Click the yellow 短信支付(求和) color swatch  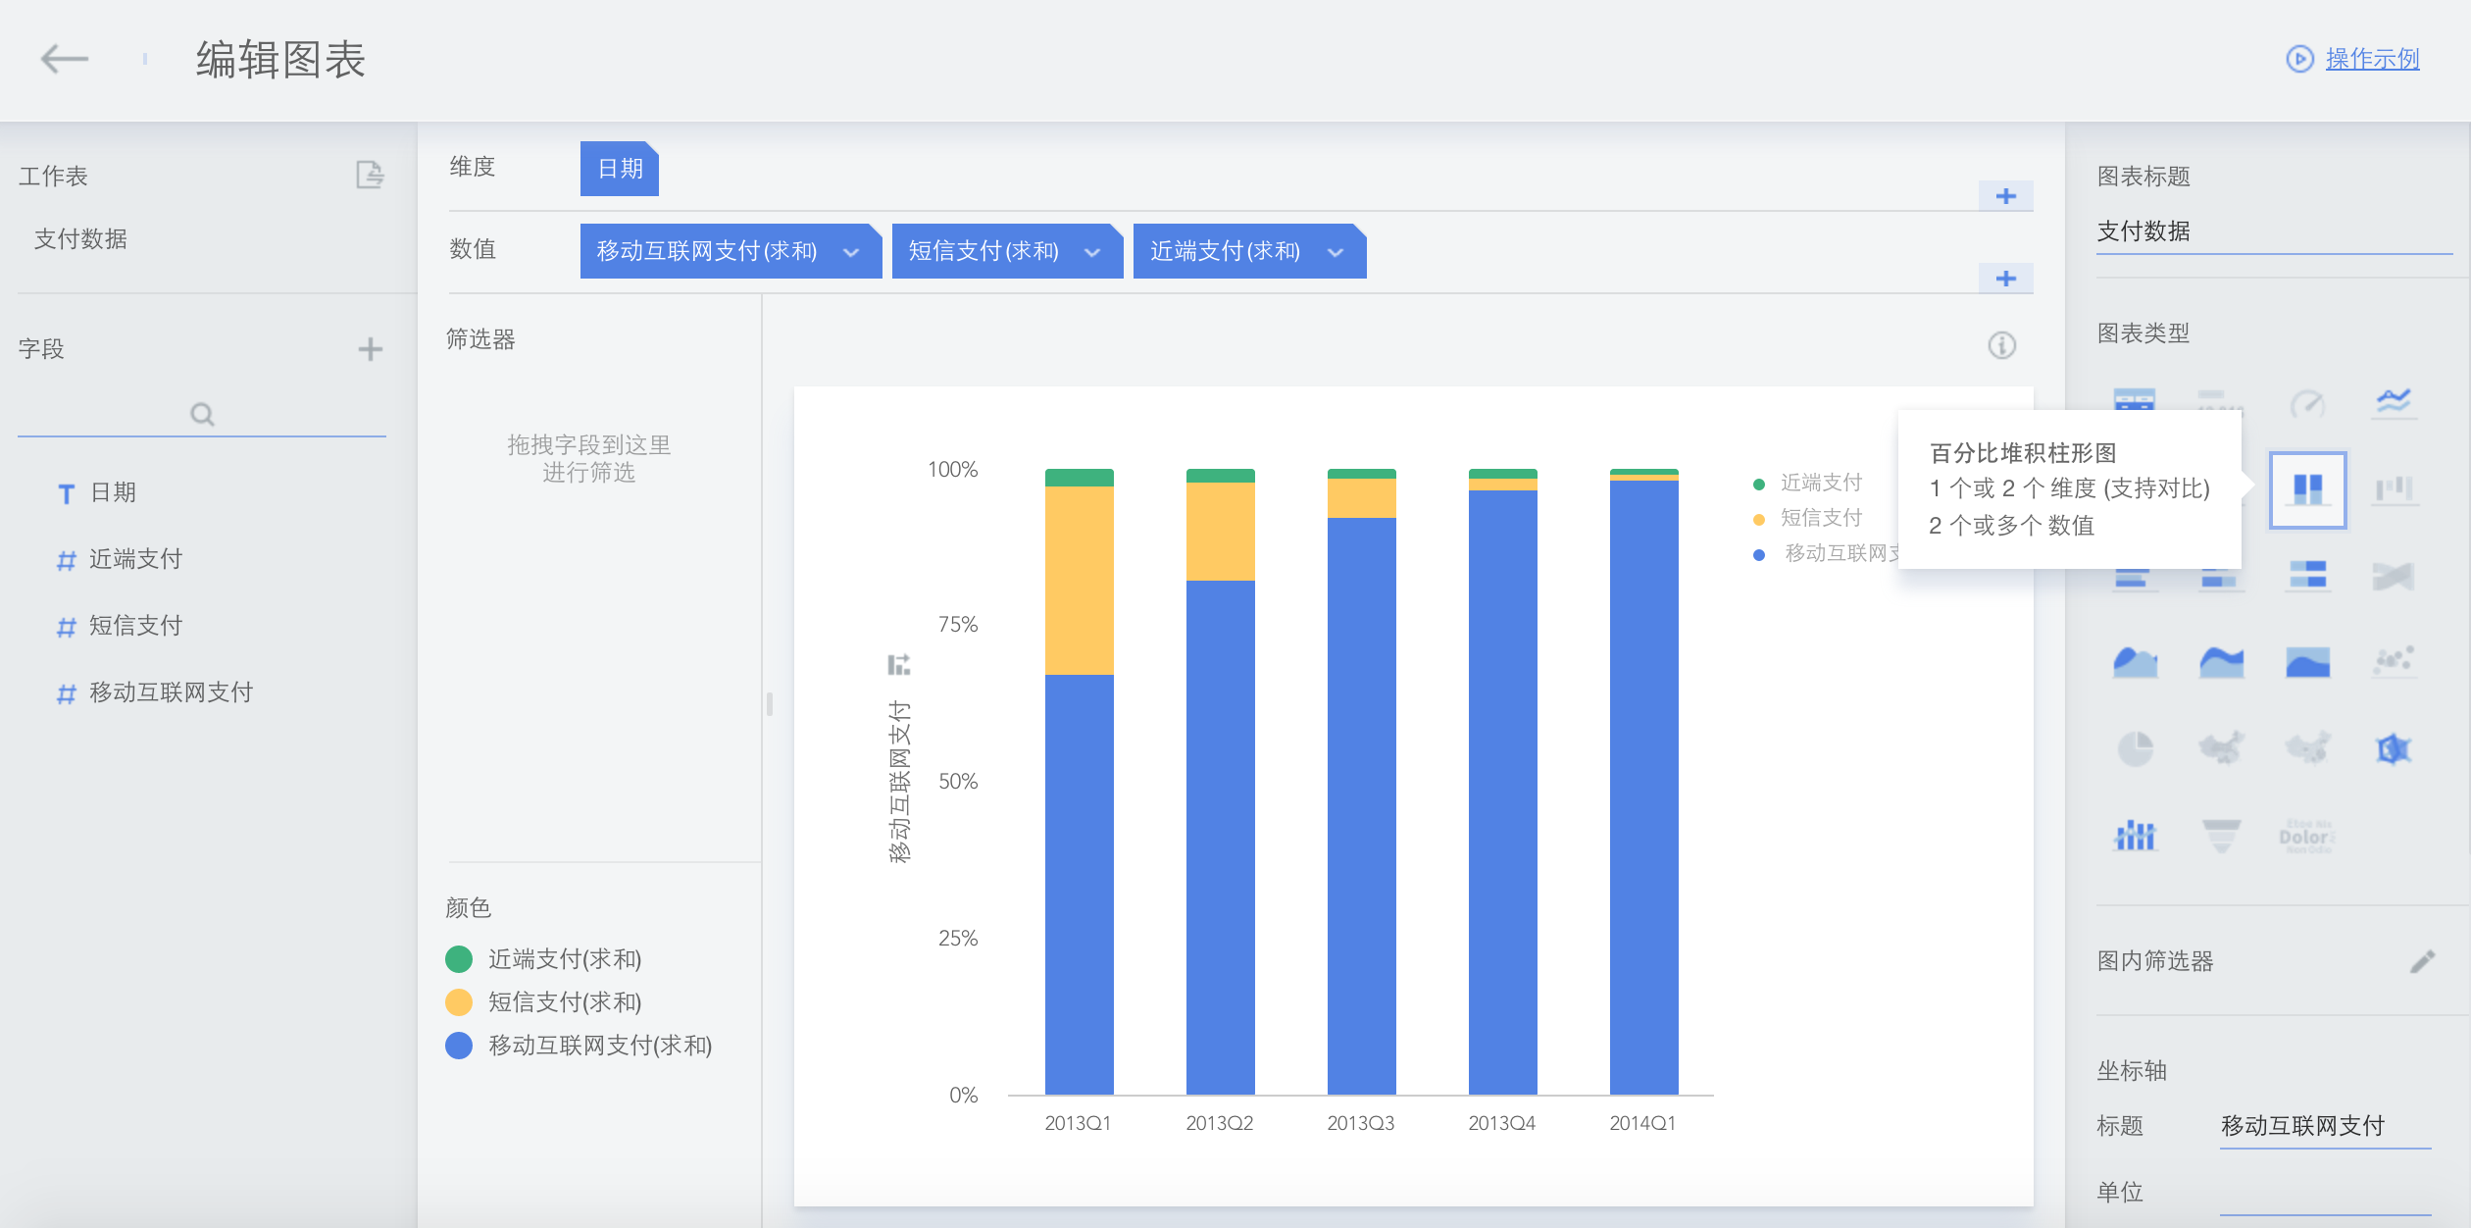(459, 1002)
